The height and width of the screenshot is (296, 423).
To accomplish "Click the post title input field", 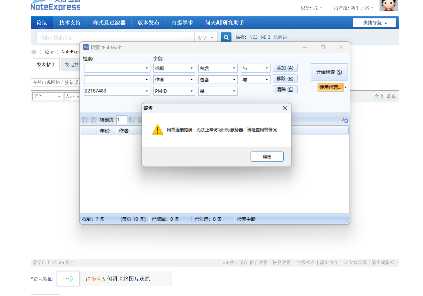I will [x=55, y=82].
